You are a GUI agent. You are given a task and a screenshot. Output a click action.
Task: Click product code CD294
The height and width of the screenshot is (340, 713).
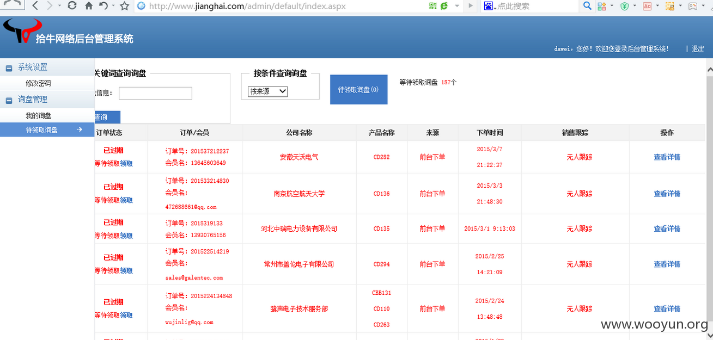click(381, 264)
